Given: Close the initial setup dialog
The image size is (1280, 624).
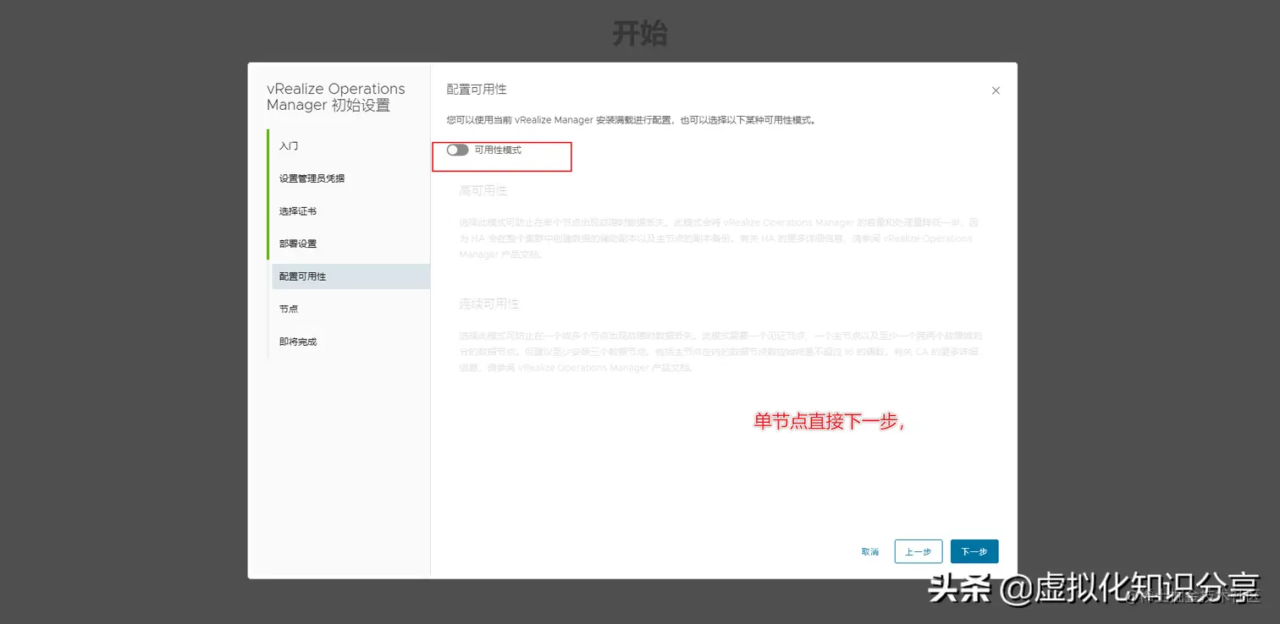Looking at the screenshot, I should tap(996, 90).
